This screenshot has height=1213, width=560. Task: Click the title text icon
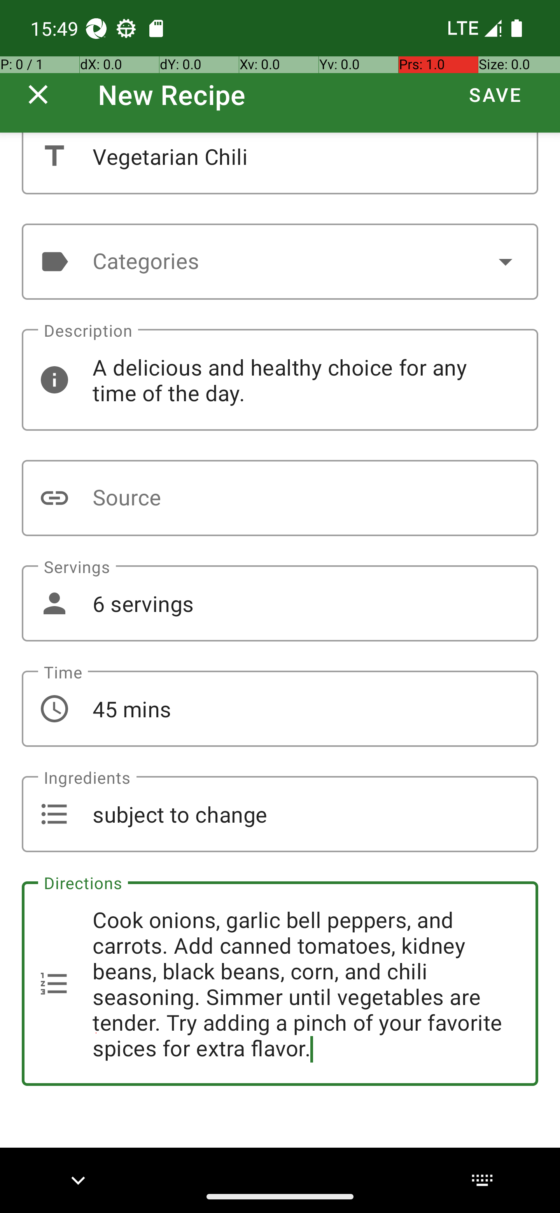point(54,156)
